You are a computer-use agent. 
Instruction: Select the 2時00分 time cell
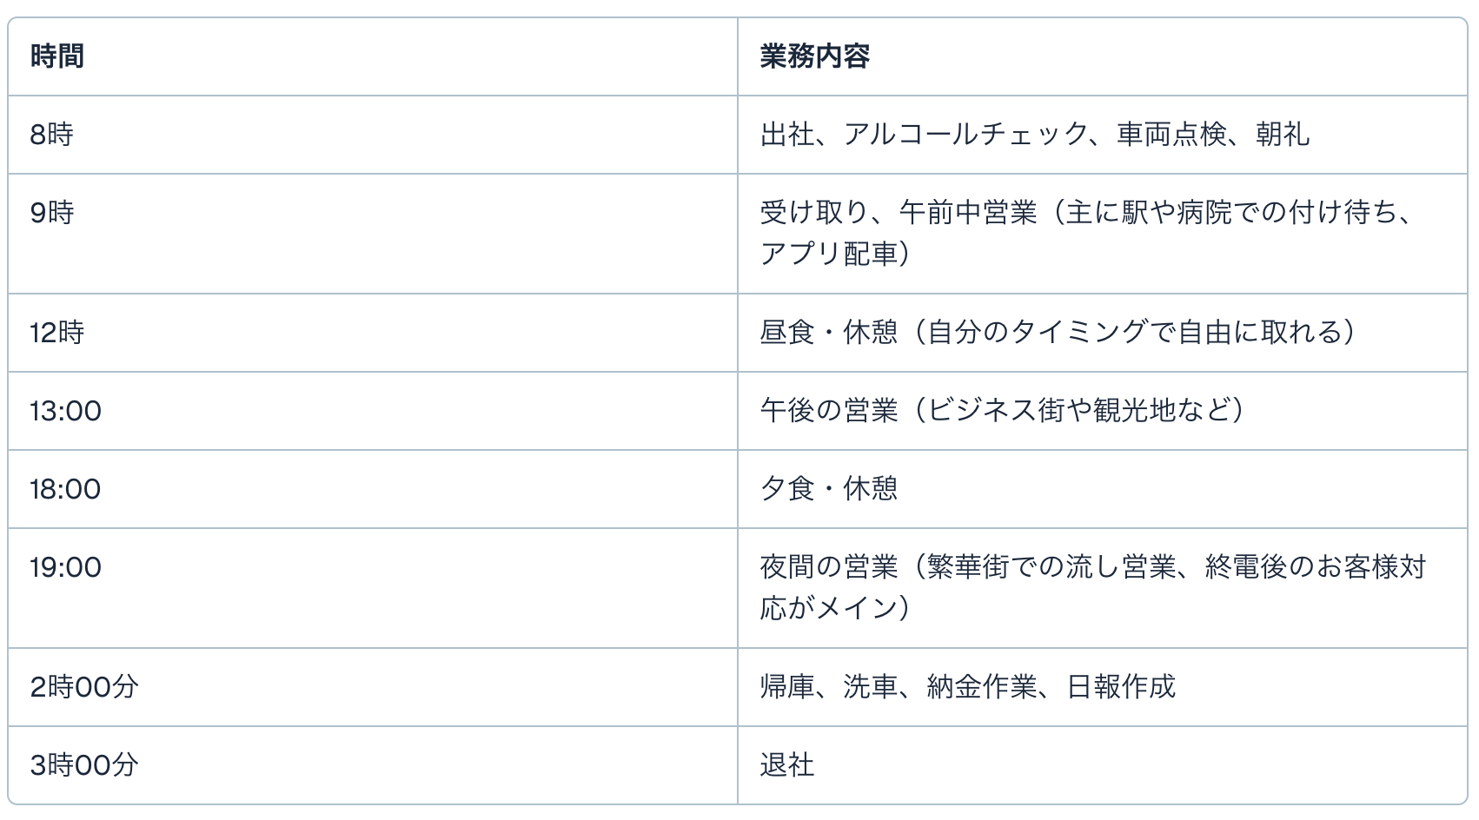84,687
